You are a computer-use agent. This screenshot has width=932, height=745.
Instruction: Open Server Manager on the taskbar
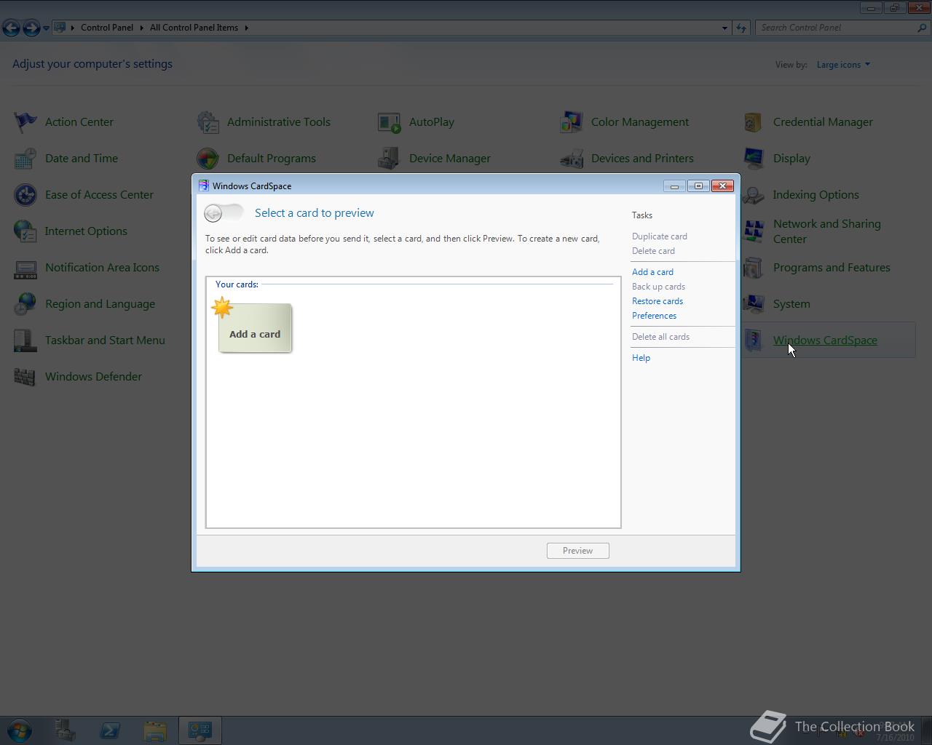[x=66, y=730]
